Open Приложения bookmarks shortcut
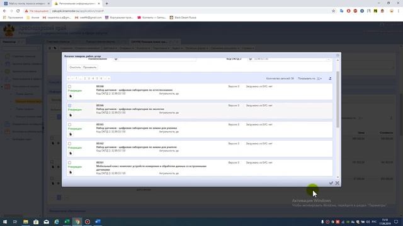Image resolution: width=403 pixels, height=226 pixels. click(13, 18)
